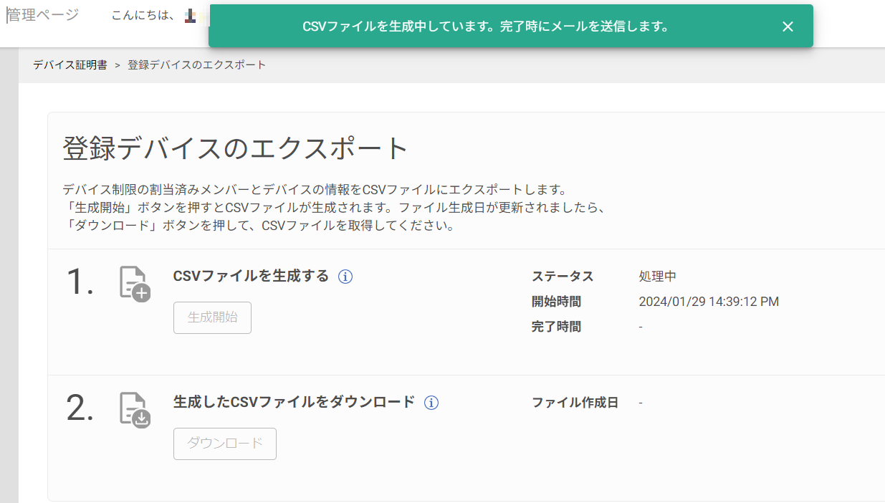Click the info icon beside 生成したCSVファイルをダウンロード

(x=431, y=403)
